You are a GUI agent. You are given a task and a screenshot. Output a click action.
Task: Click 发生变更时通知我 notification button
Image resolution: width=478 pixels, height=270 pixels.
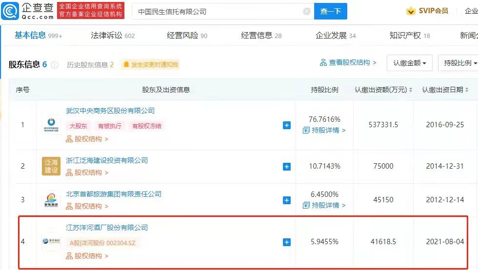pyautogui.click(x=151, y=65)
